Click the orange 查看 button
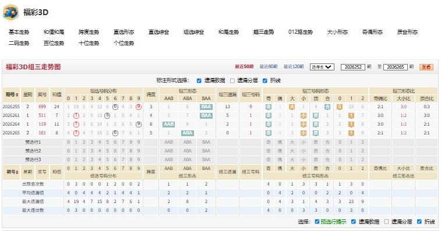The width and height of the screenshot is (441, 231). (426, 67)
